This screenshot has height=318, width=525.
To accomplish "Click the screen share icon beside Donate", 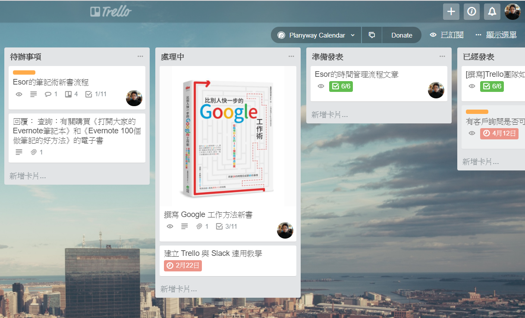I will tap(372, 35).
